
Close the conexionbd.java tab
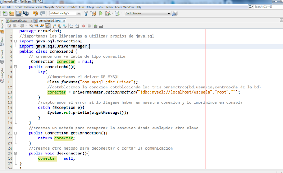[x=64, y=21]
